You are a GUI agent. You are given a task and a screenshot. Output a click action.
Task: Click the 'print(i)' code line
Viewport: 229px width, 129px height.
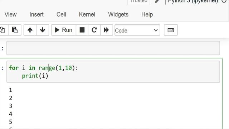coord(35,76)
